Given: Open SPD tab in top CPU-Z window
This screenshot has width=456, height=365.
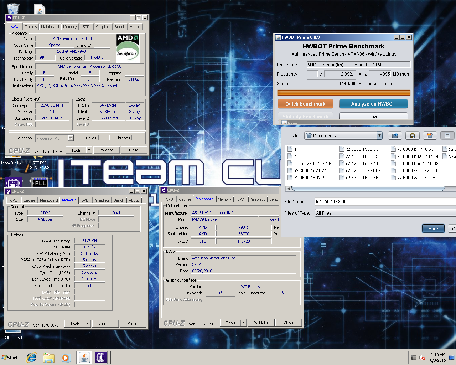Looking at the screenshot, I should (x=86, y=27).
